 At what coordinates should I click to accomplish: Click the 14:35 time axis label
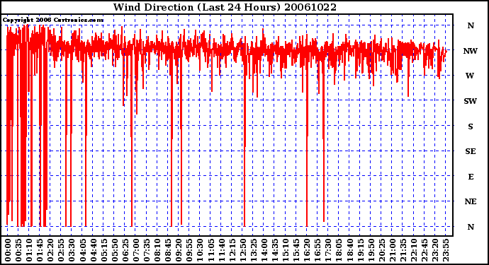pos(275,249)
